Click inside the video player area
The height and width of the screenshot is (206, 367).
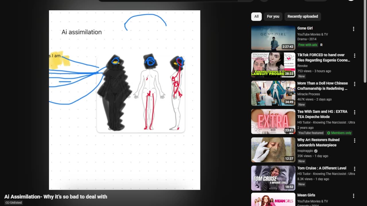point(124,100)
